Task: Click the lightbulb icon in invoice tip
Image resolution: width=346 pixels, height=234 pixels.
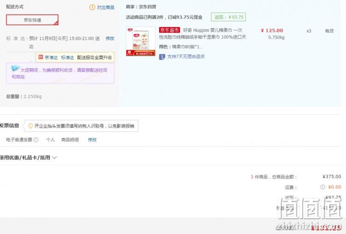Action: tap(30, 126)
